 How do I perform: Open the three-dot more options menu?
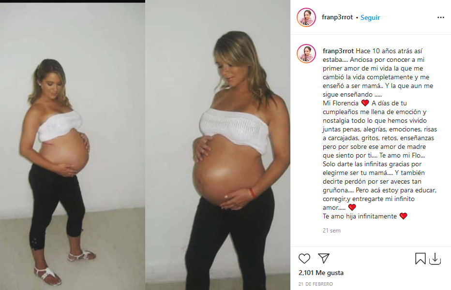(x=441, y=17)
